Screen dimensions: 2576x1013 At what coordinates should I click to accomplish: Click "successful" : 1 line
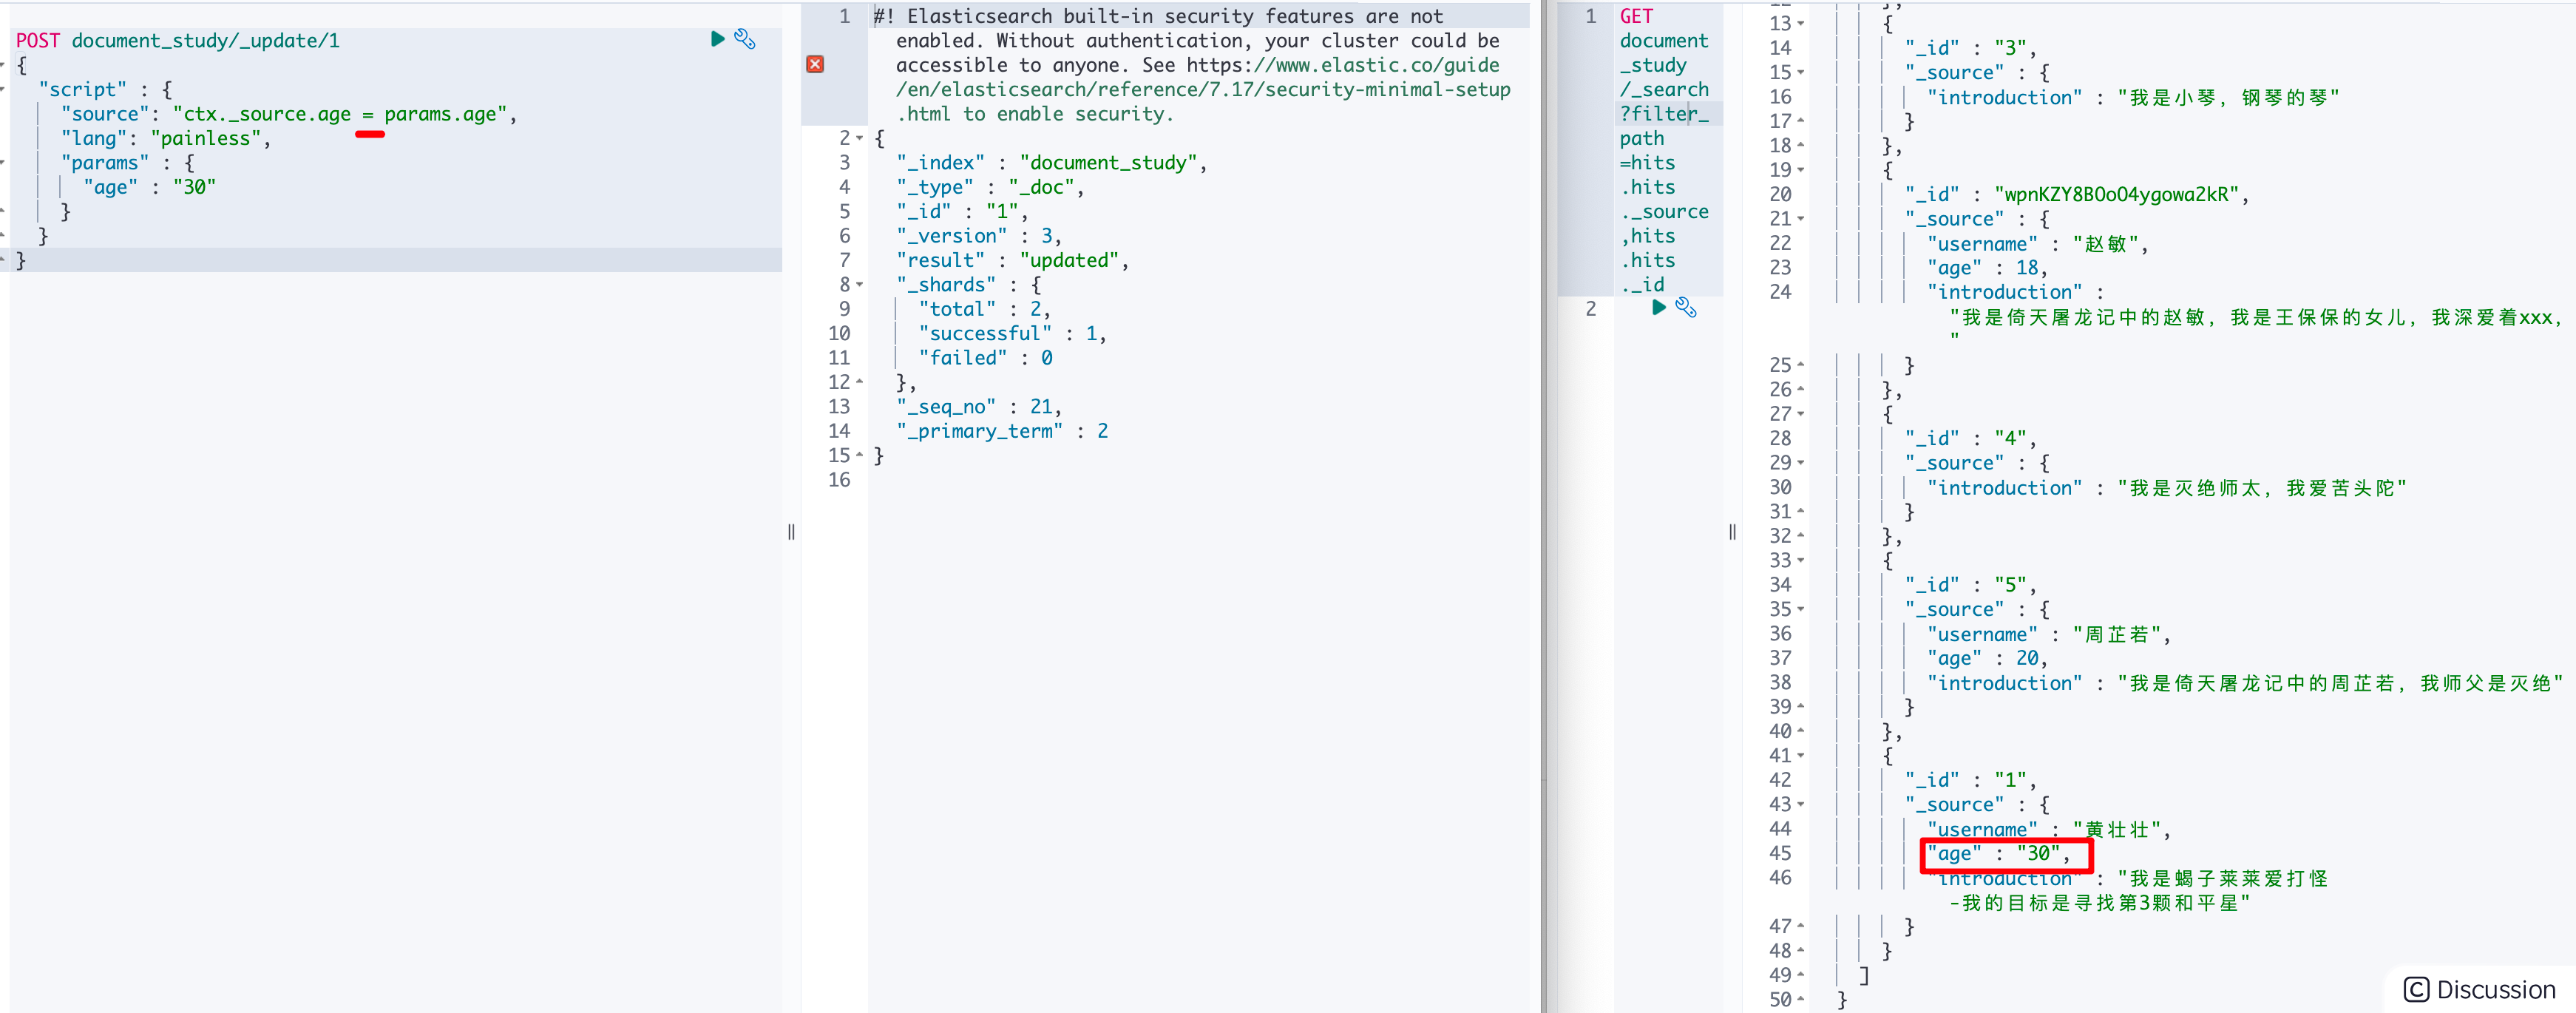(1012, 333)
